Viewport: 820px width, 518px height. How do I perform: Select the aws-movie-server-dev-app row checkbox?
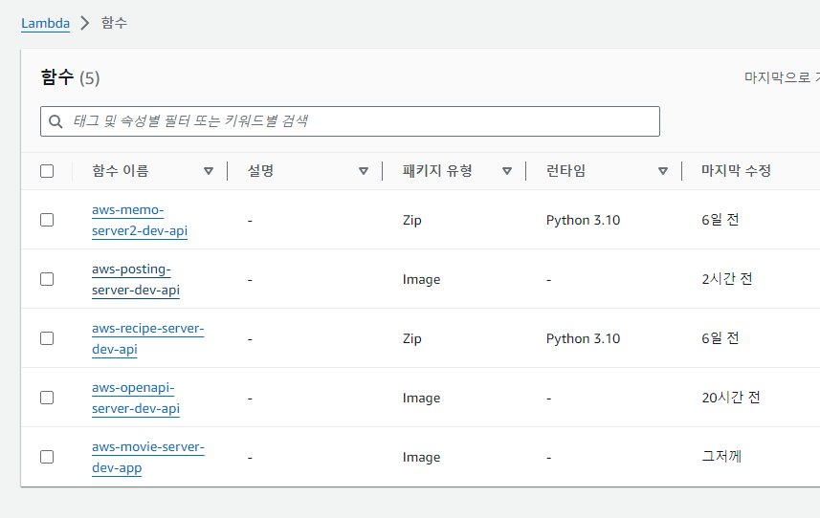coord(47,457)
